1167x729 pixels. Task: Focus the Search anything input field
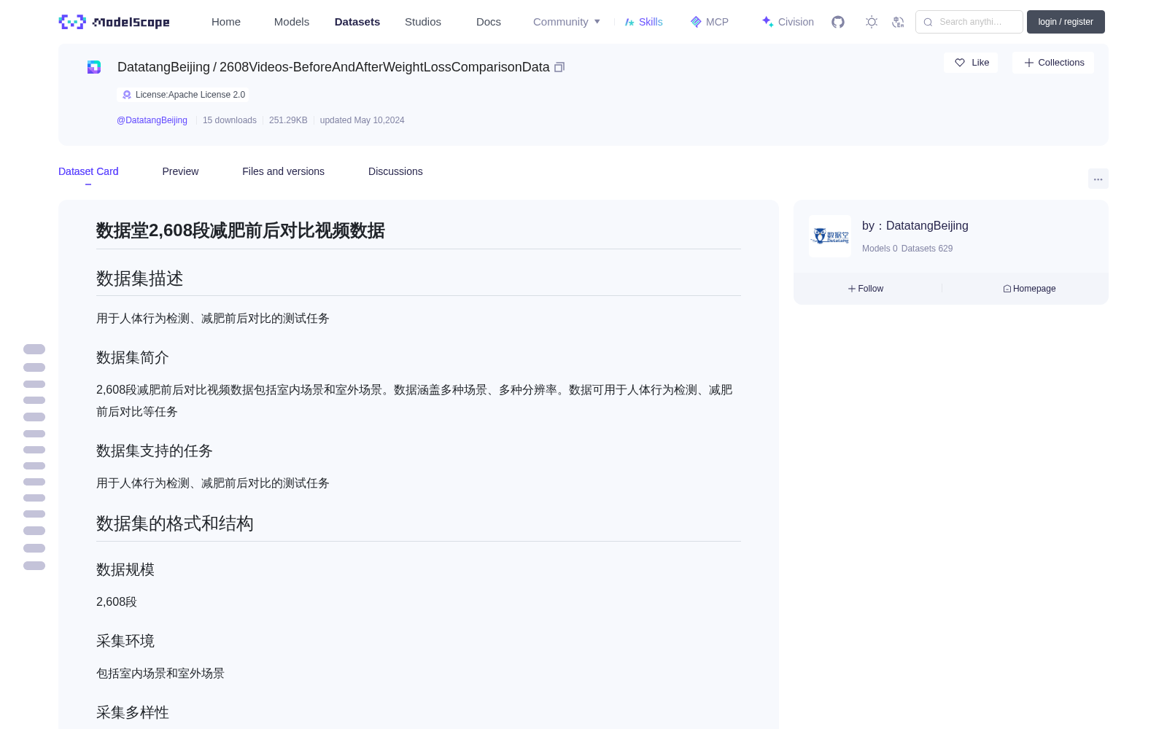click(969, 22)
